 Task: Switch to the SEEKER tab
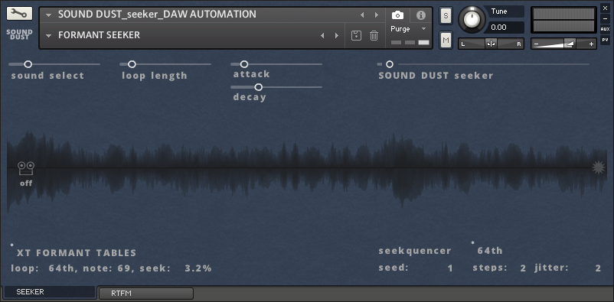coord(50,292)
